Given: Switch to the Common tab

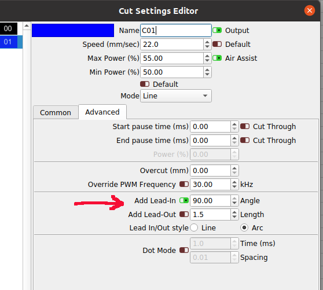Looking at the screenshot, I should (56, 112).
